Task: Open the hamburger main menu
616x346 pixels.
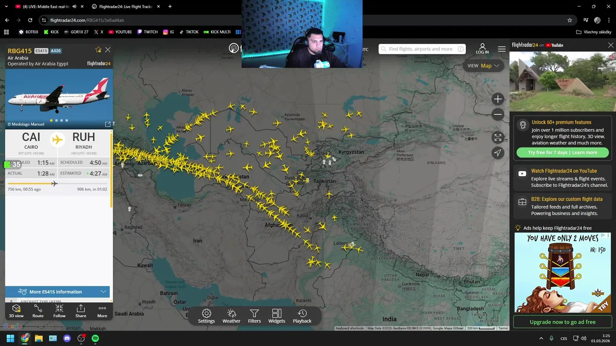Action: coord(502,49)
